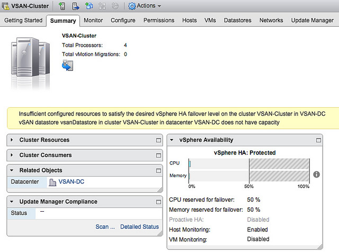Click the grayed-out resource pool toolbar icon

(x=102, y=6)
